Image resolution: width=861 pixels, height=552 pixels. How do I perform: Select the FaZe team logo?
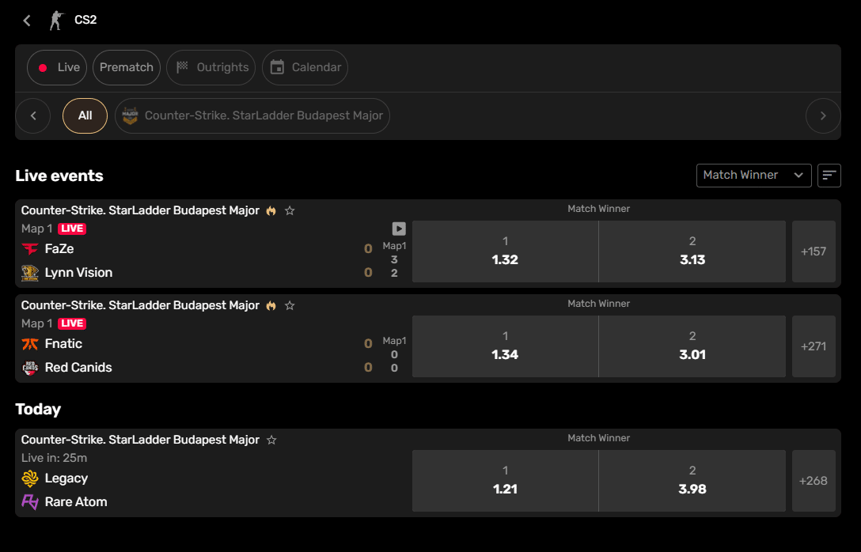(30, 248)
